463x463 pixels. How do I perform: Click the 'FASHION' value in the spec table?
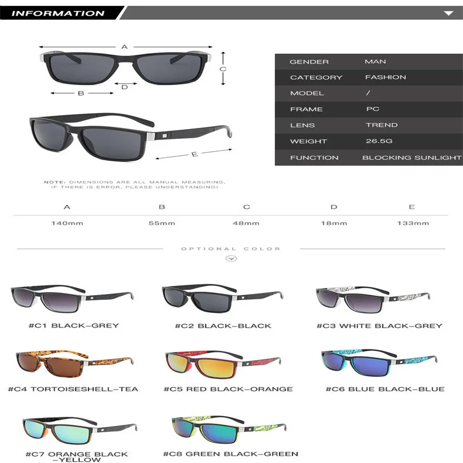point(385,77)
